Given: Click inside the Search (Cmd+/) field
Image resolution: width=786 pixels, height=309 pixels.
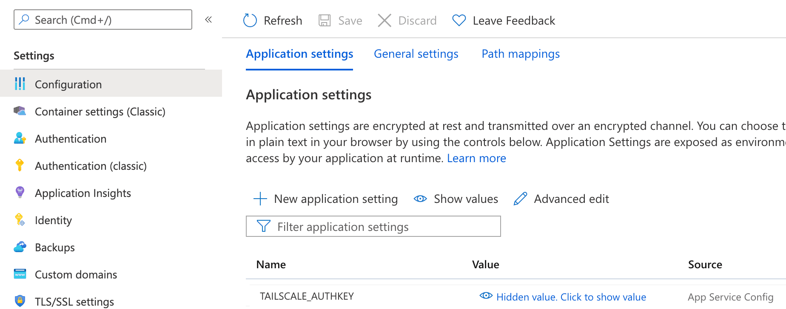Looking at the screenshot, I should click(102, 20).
